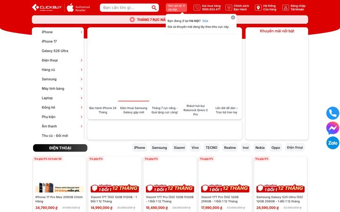
Task: Click the ĐIỆN THOẠI section header button
Action: coord(60,148)
